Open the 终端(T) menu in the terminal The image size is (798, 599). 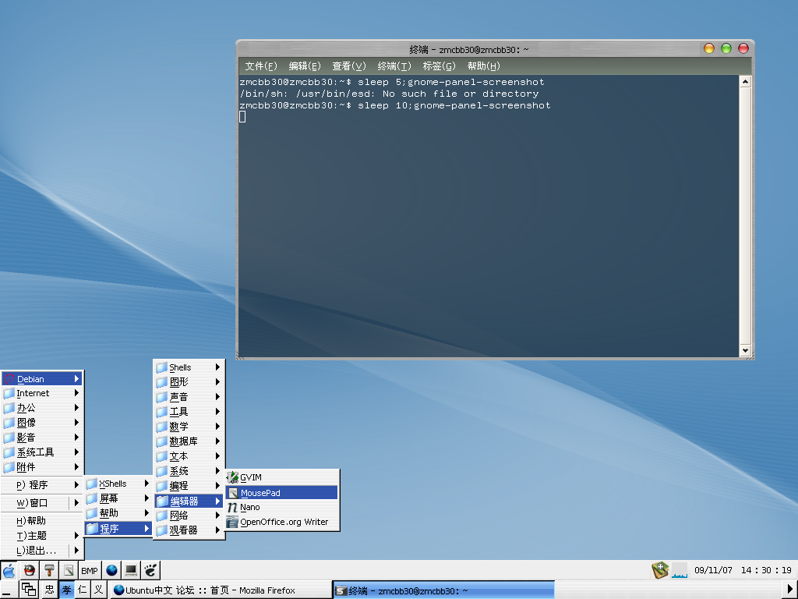[394, 66]
